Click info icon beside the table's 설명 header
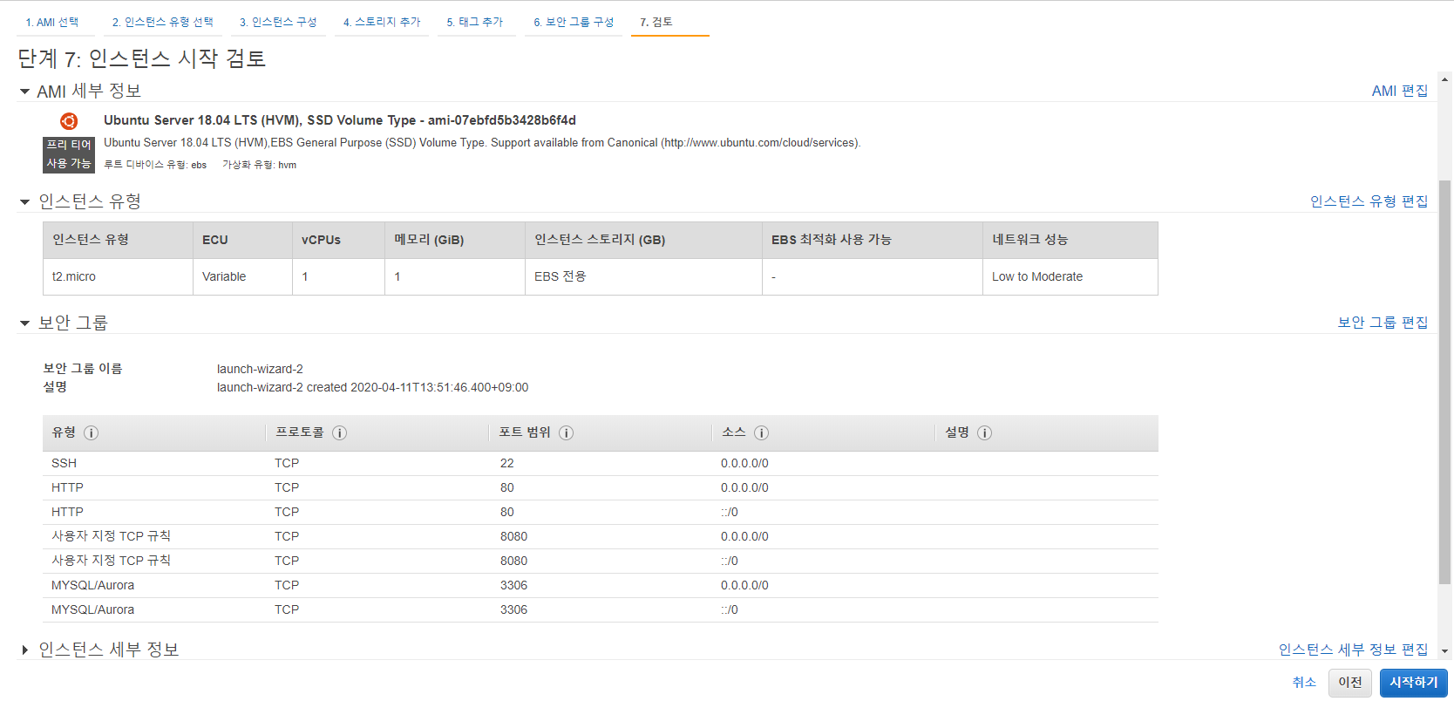Viewport: 1454px width, 701px height. (985, 433)
